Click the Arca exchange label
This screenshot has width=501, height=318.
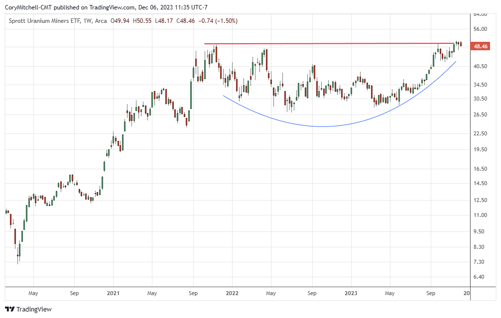[101, 21]
